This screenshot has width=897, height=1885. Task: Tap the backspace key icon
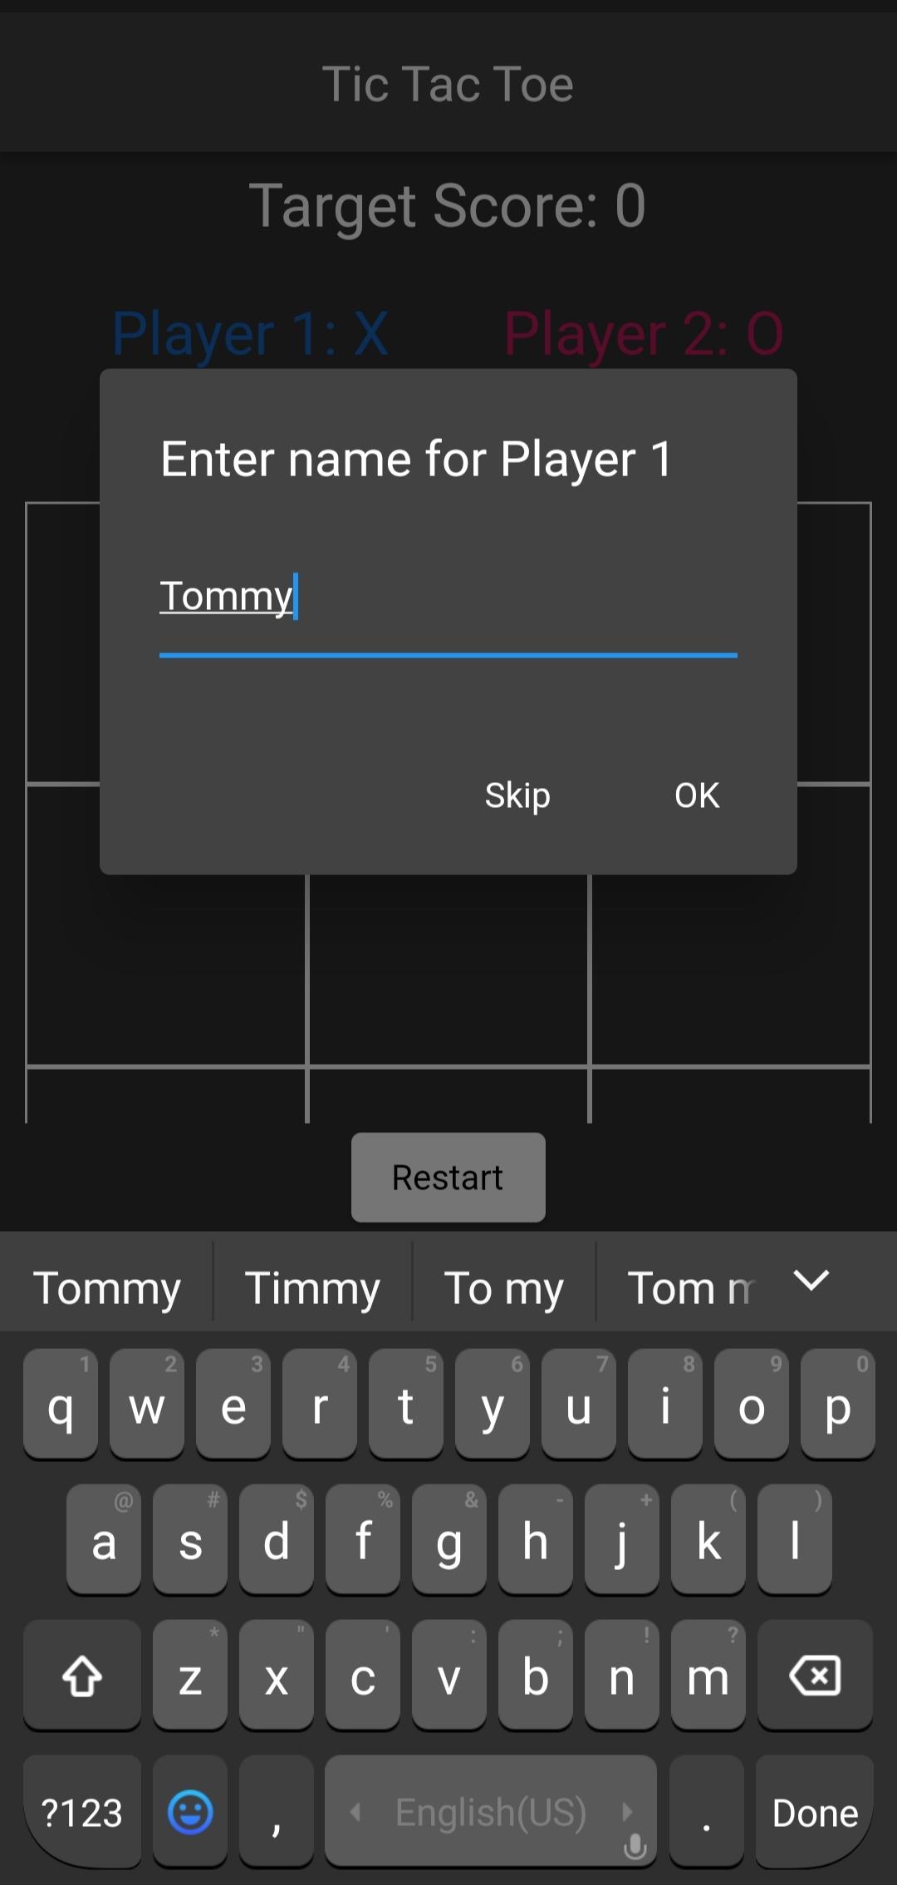(814, 1676)
